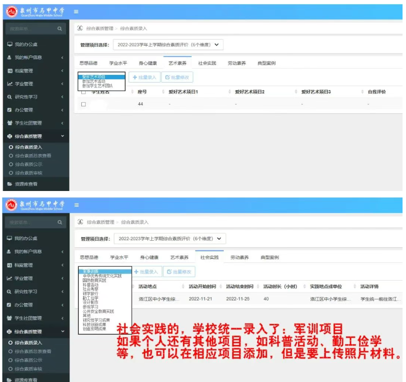Switch to the 劳动素养 tab in the lower screenshot
This screenshot has height=382, width=406.
coord(239,257)
